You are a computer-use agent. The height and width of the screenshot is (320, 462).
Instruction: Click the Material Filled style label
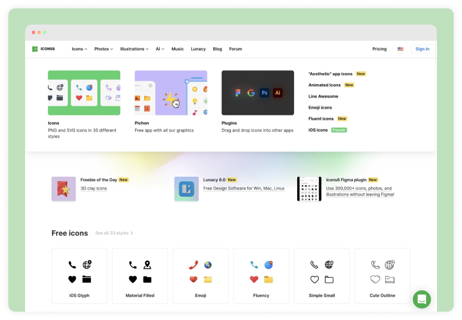point(140,295)
